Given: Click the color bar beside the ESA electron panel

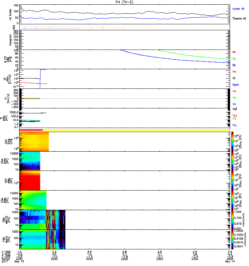Looking at the screenshot, I should [x=232, y=200].
